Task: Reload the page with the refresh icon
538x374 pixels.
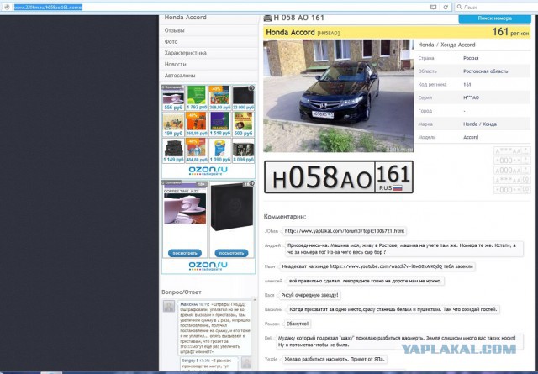Action: (x=446, y=7)
